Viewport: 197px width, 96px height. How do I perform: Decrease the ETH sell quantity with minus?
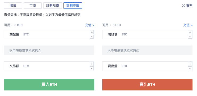coord(190,68)
